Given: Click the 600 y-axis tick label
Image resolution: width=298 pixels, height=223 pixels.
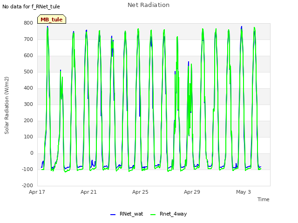Looking at the screenshot, I should coord(28,56).
